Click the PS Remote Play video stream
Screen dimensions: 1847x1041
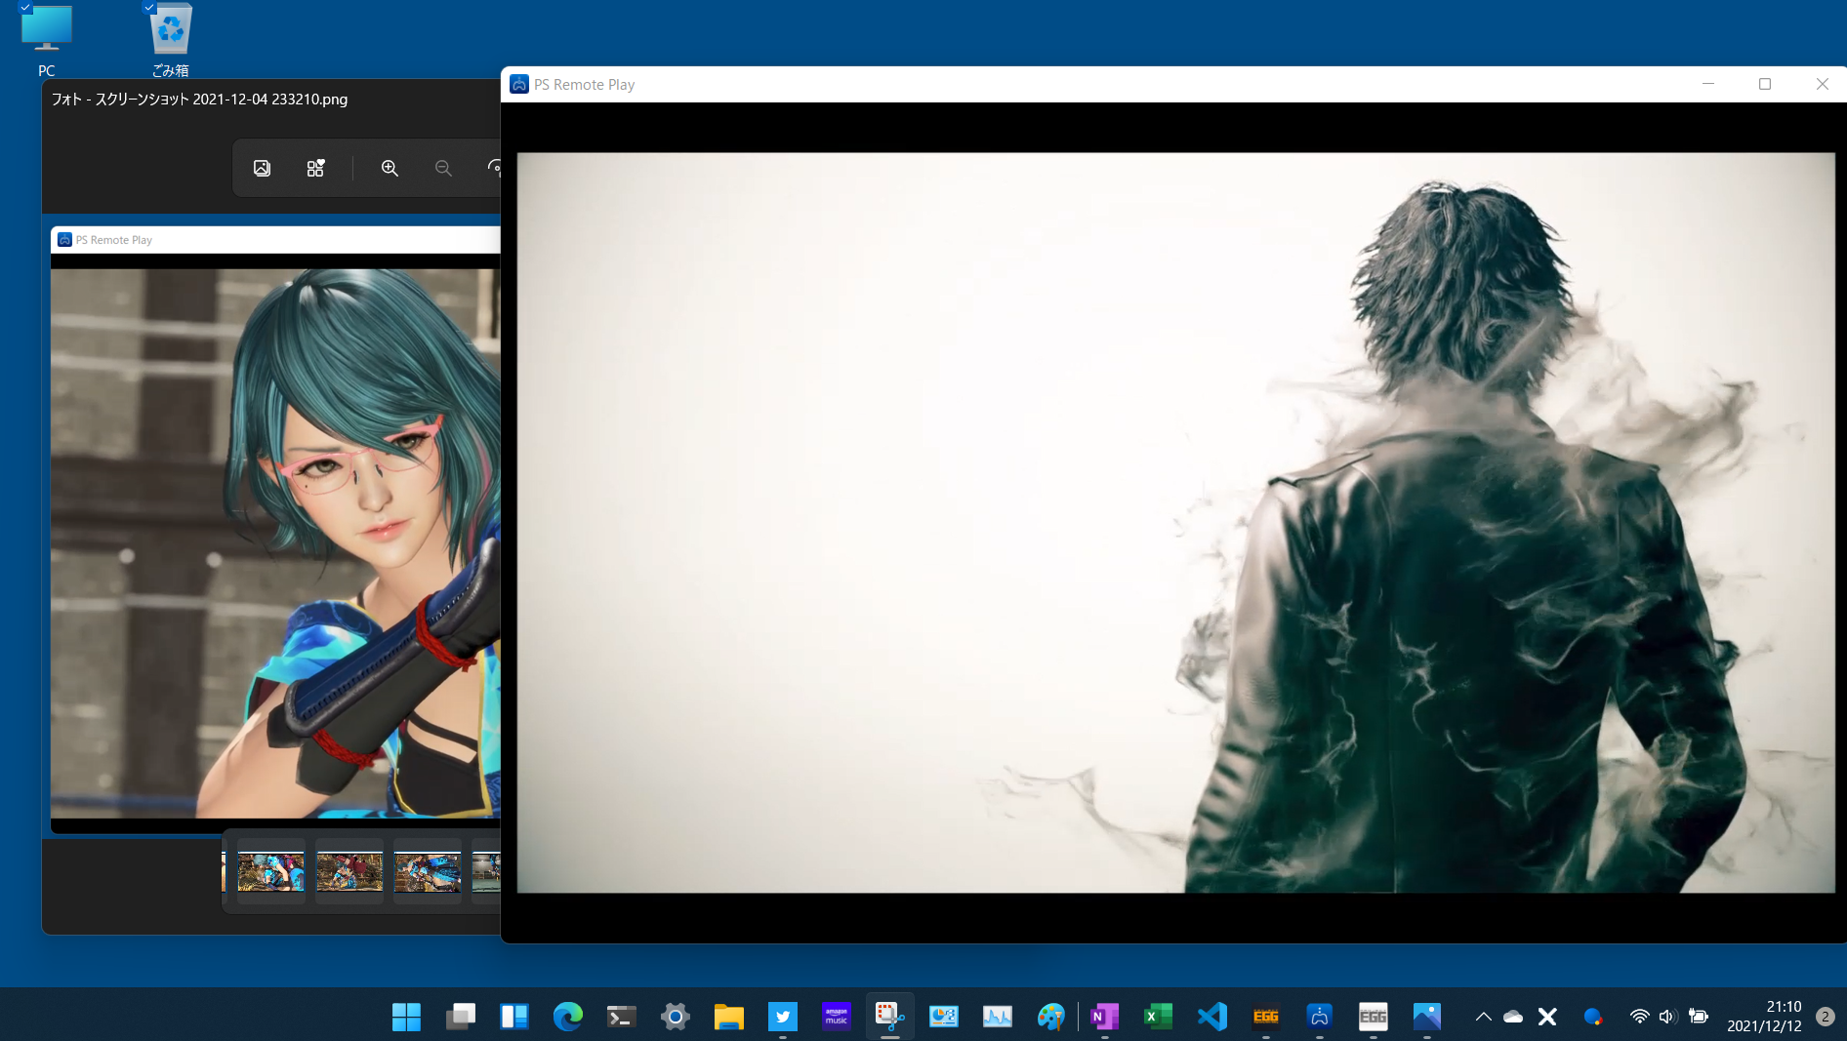coord(1175,522)
